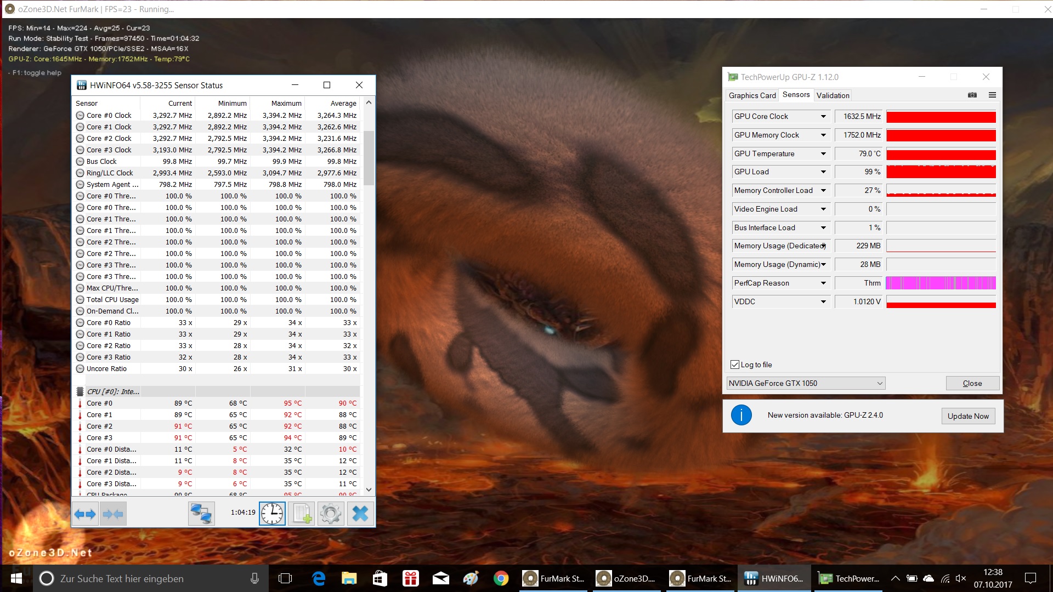Take GPU-Z screenshot with camera icon
Screen dimensions: 1053x592
tap(972, 95)
